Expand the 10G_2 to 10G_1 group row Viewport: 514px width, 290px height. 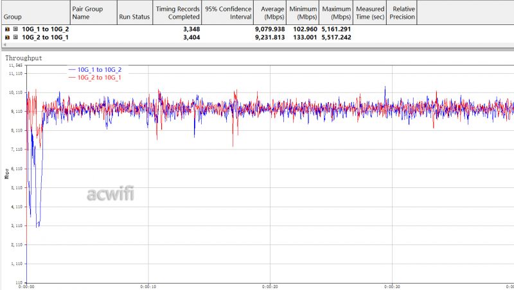coord(15,37)
